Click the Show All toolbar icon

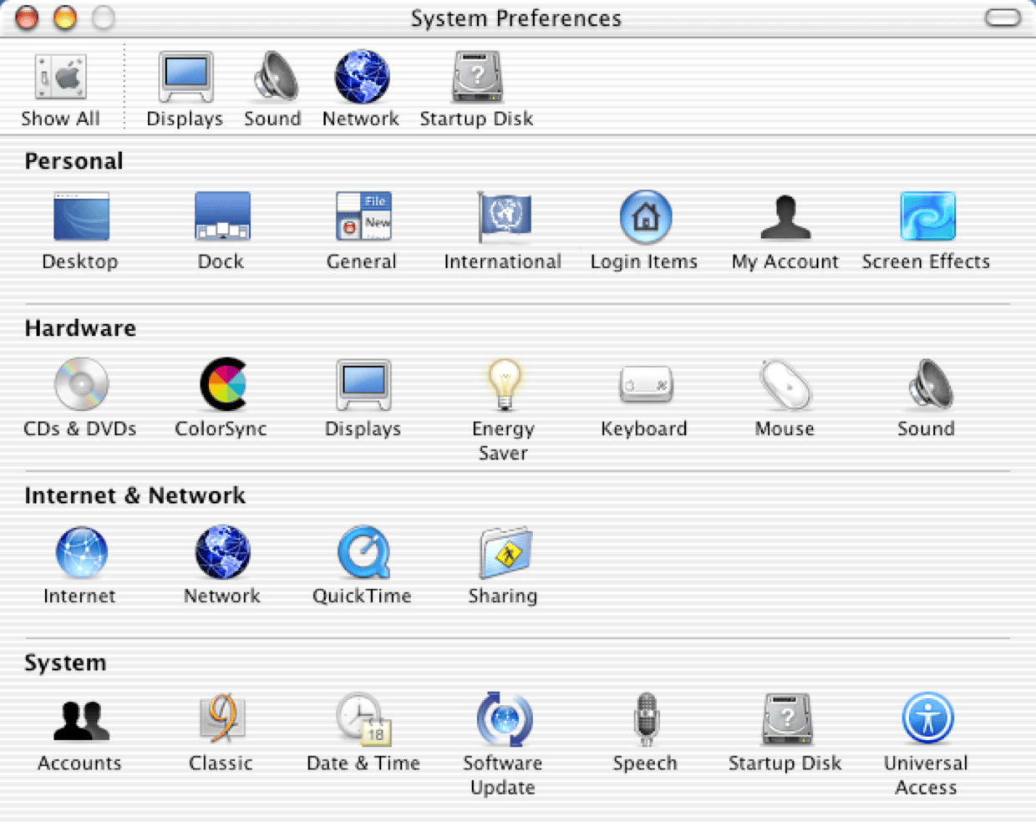pyautogui.click(x=60, y=78)
